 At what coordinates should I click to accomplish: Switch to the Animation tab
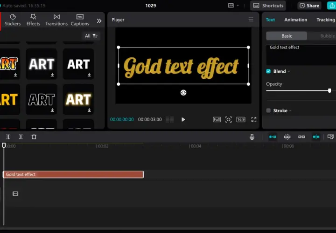pyautogui.click(x=296, y=20)
